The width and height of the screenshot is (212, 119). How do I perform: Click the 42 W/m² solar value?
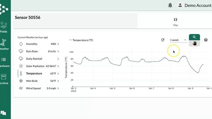(51, 66)
